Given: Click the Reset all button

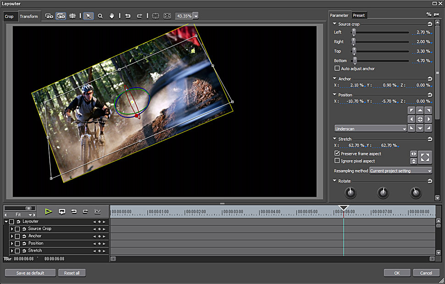Looking at the screenshot, I should [x=72, y=273].
